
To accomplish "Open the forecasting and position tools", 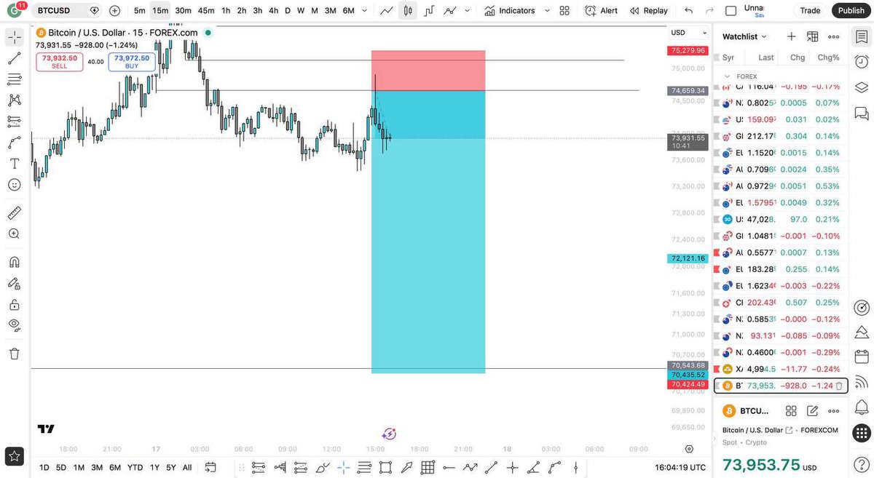I will [x=15, y=122].
